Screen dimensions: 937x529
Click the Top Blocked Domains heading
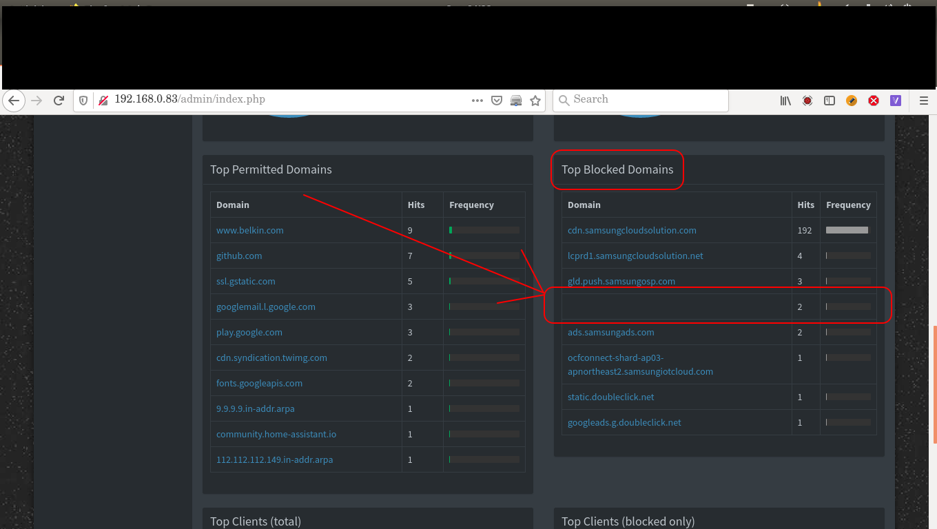[617, 169]
